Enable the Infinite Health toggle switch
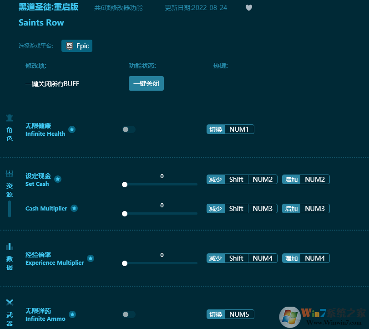The width and height of the screenshot is (369, 329). click(x=128, y=129)
